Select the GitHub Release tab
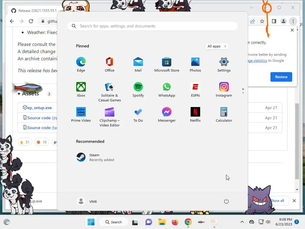Image resolution: width=305 pixels, height=229 pixels. tap(35, 10)
